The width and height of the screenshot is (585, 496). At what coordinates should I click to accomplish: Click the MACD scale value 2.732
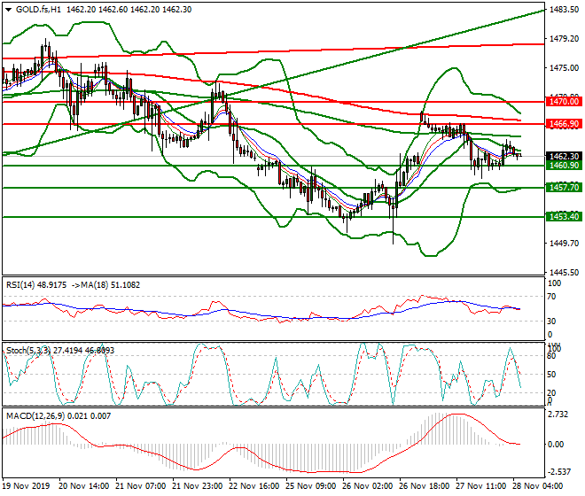[558, 415]
